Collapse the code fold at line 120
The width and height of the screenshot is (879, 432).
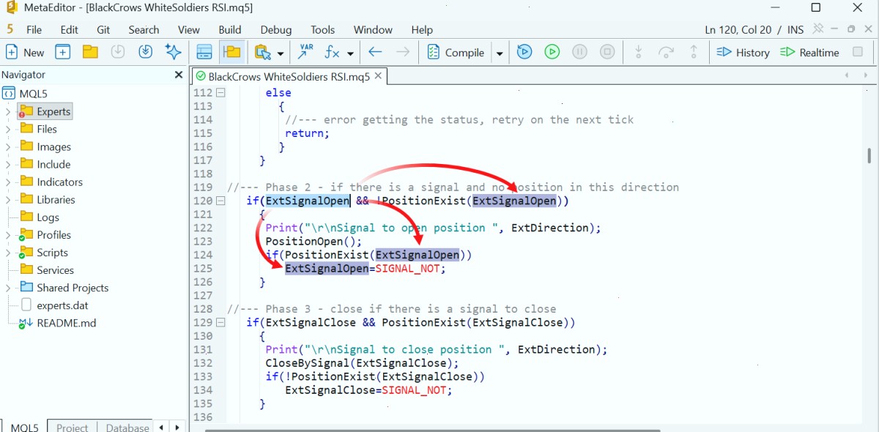pyautogui.click(x=220, y=201)
